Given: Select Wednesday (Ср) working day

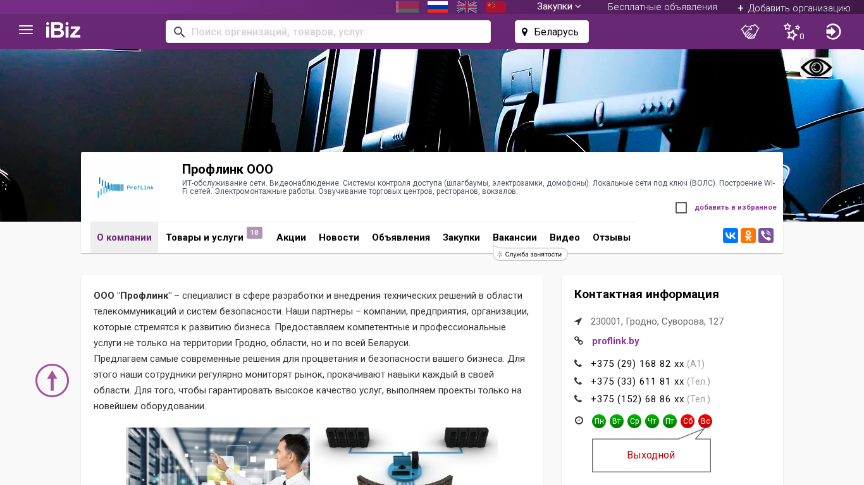Looking at the screenshot, I should (634, 421).
